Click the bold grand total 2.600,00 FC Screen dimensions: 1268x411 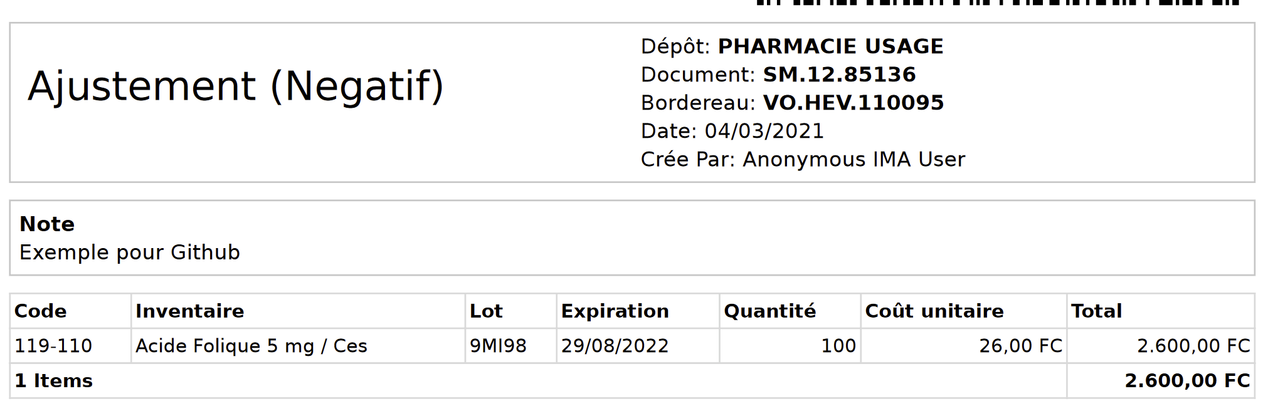tap(1187, 380)
